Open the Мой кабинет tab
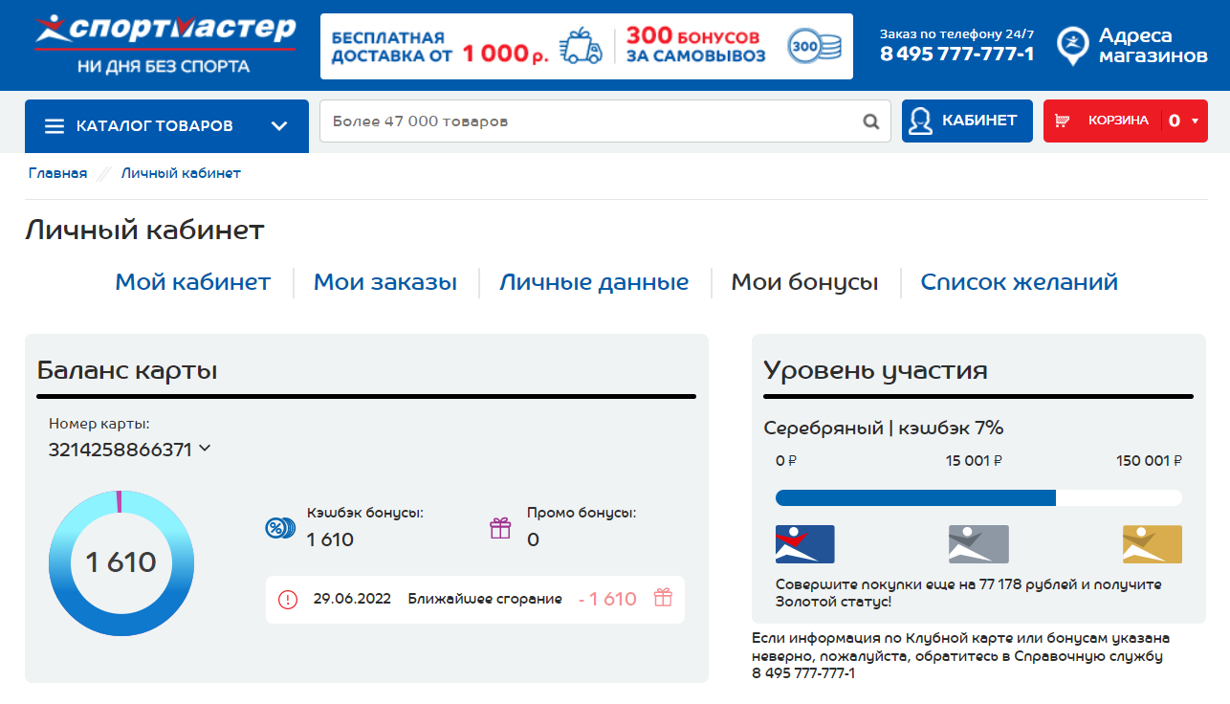 (193, 282)
